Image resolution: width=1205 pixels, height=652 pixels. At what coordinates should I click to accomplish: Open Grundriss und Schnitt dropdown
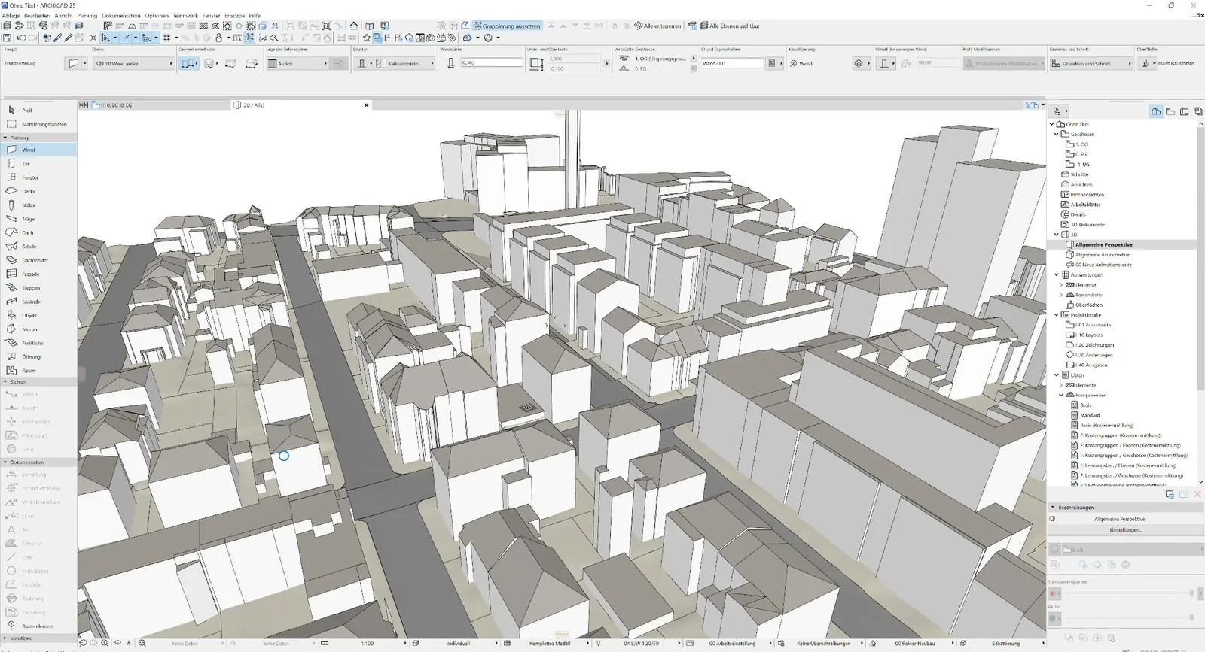coord(1091,63)
